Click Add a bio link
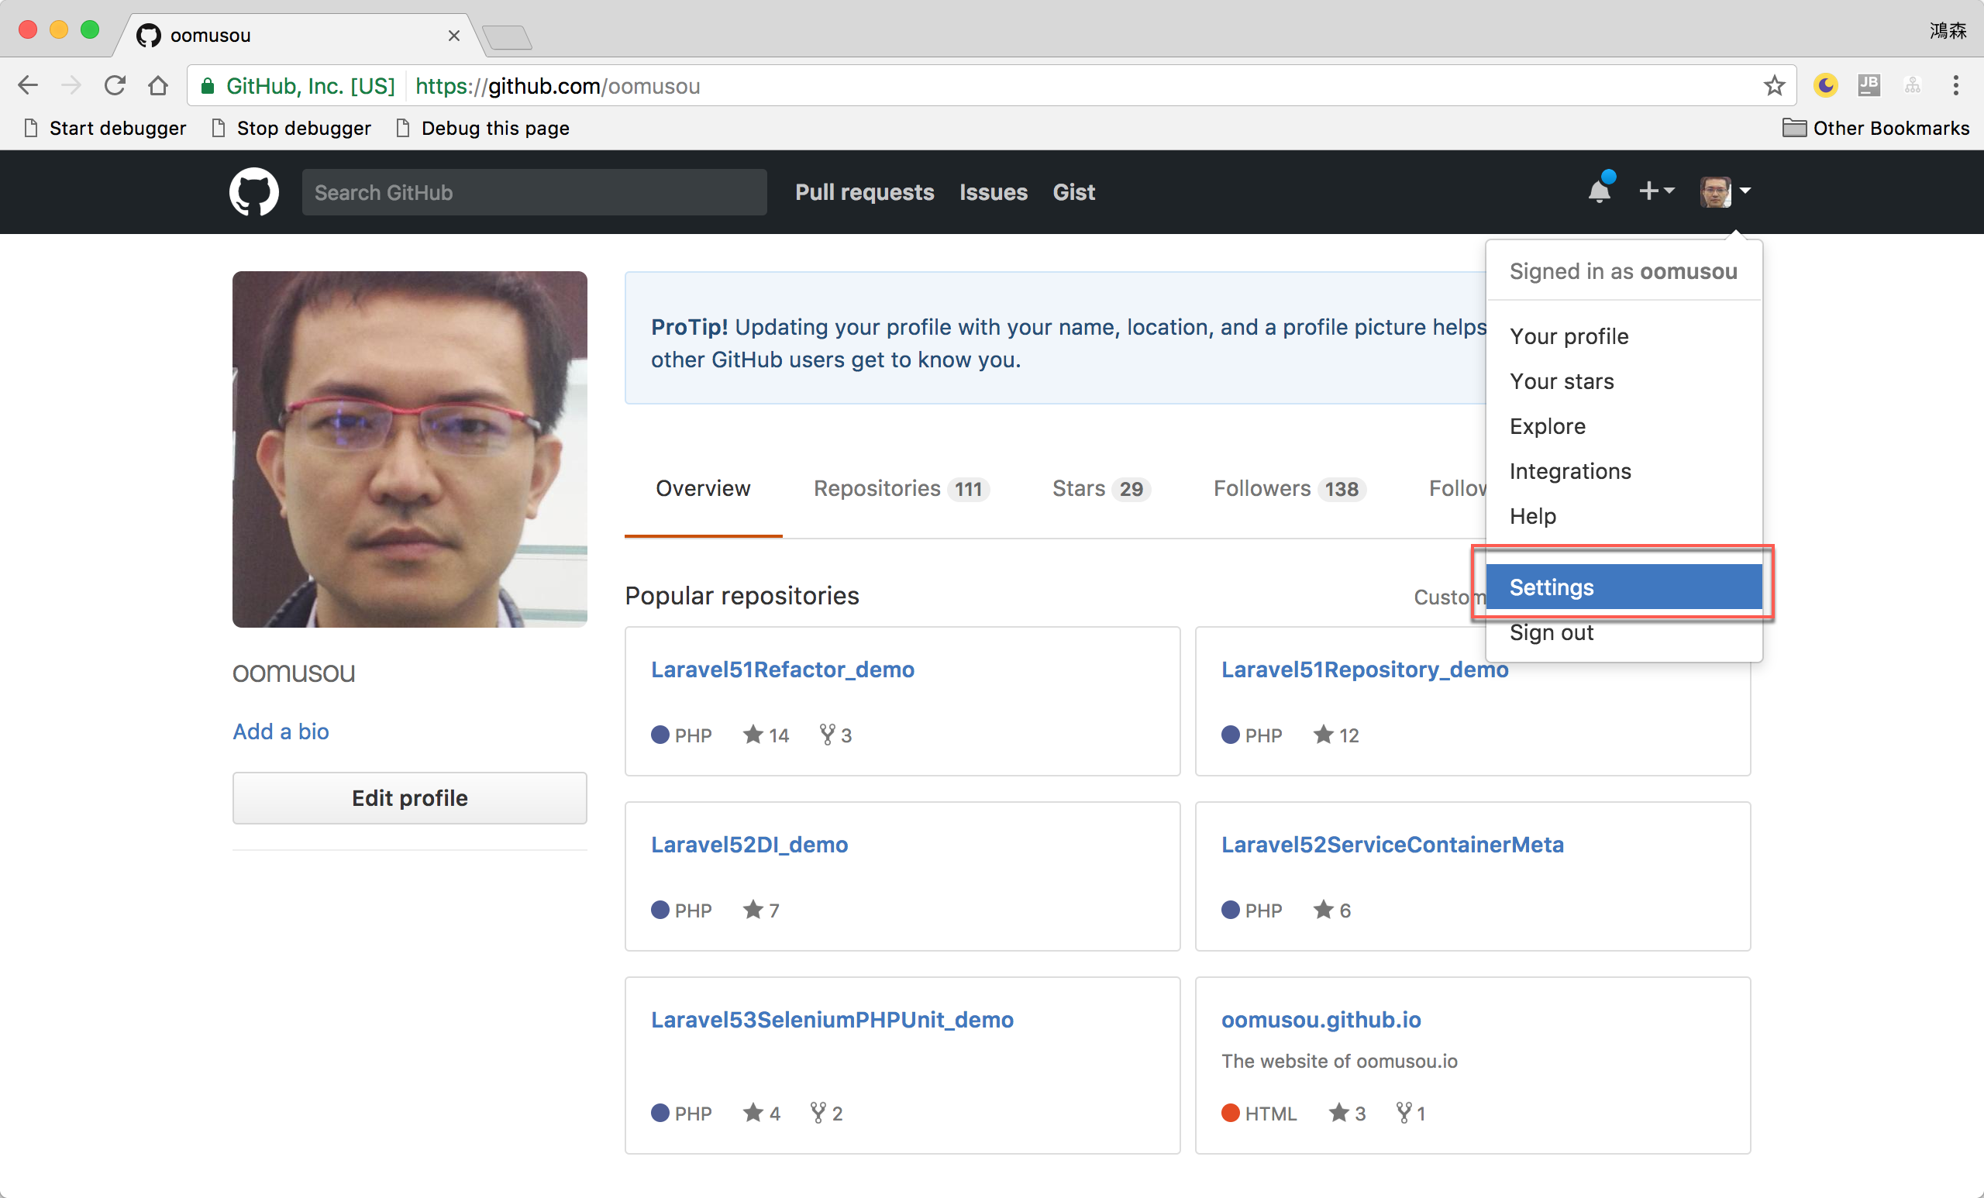1984x1198 pixels. [281, 732]
